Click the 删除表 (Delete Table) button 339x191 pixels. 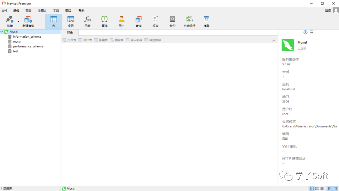[x=117, y=40]
